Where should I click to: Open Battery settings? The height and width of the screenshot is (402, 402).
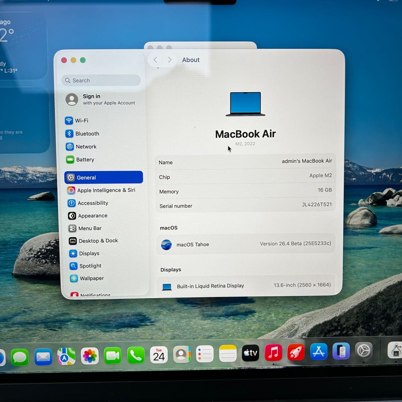(85, 160)
